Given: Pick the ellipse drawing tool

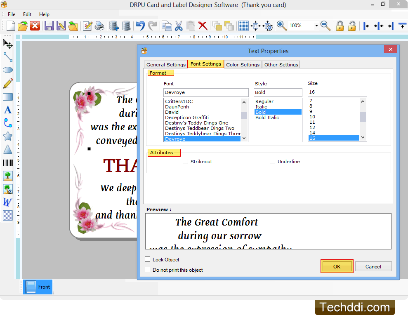Looking at the screenshot, I should click(x=8, y=70).
